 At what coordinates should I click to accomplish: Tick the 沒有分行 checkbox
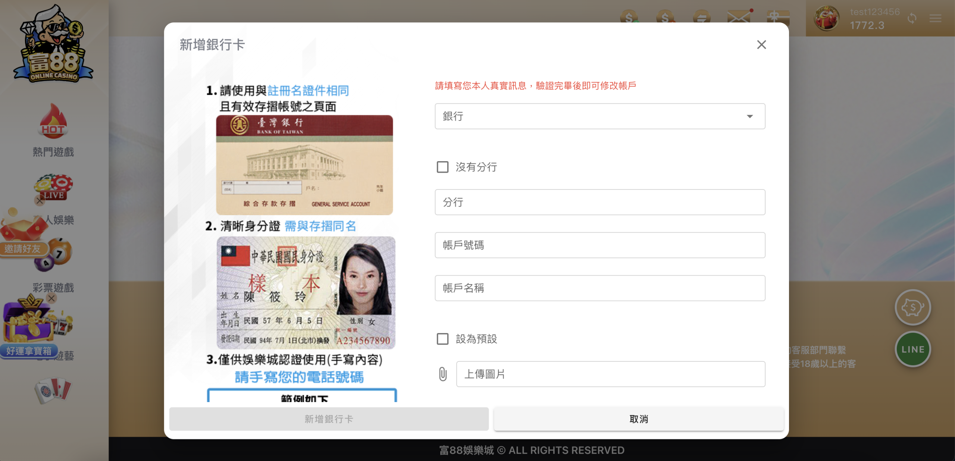(x=443, y=167)
